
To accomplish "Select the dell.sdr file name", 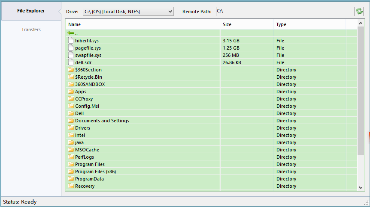I will coord(83,62).
